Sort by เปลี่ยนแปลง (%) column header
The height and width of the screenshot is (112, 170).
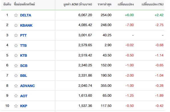(152, 4)
